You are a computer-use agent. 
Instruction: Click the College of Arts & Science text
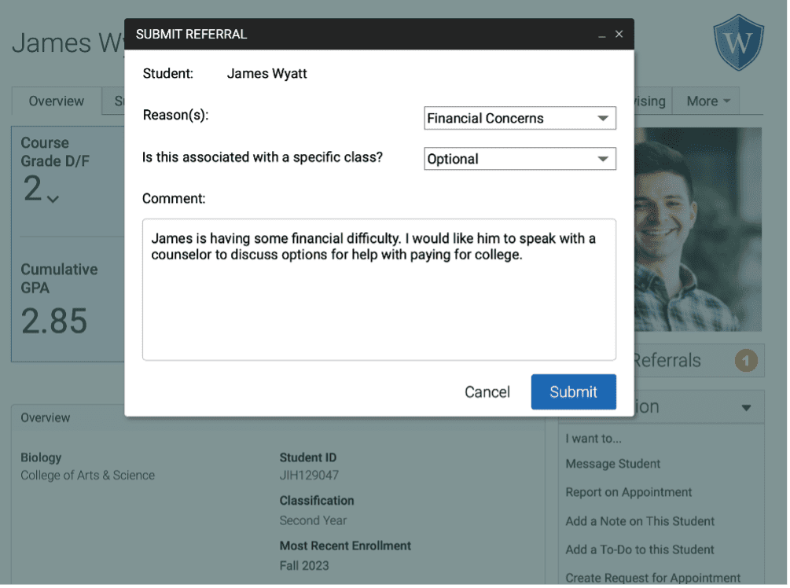[88, 475]
